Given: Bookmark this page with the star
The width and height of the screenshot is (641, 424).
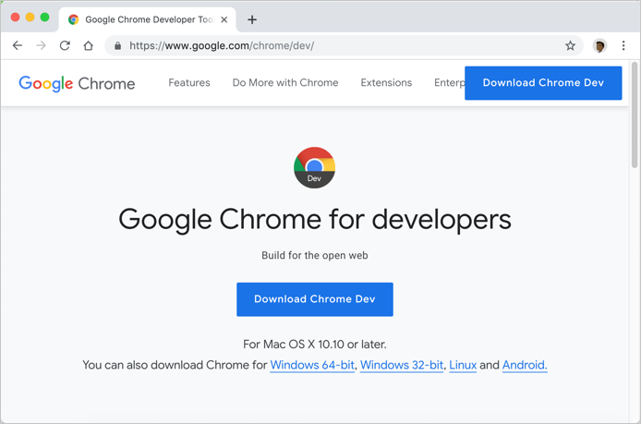Looking at the screenshot, I should click(570, 45).
